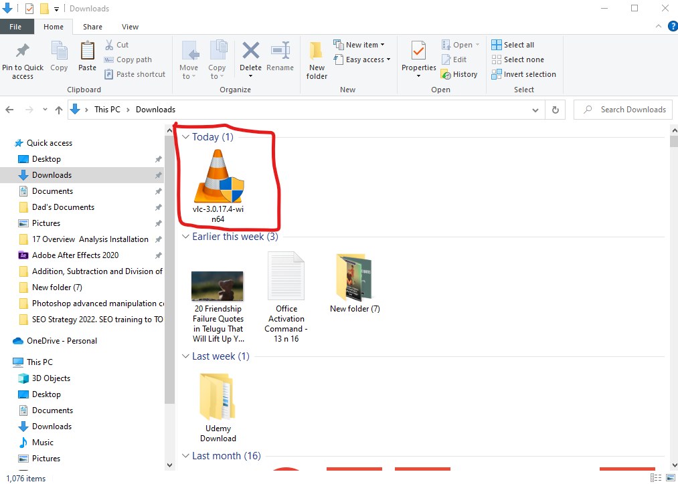Switch to the Home ribbon tab
This screenshot has width=678, height=484.
pyautogui.click(x=54, y=27)
